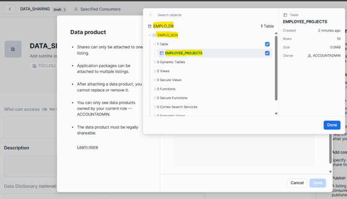Expand 0 Secure Functions group
The width and height of the screenshot is (347, 199).
tap(155, 98)
